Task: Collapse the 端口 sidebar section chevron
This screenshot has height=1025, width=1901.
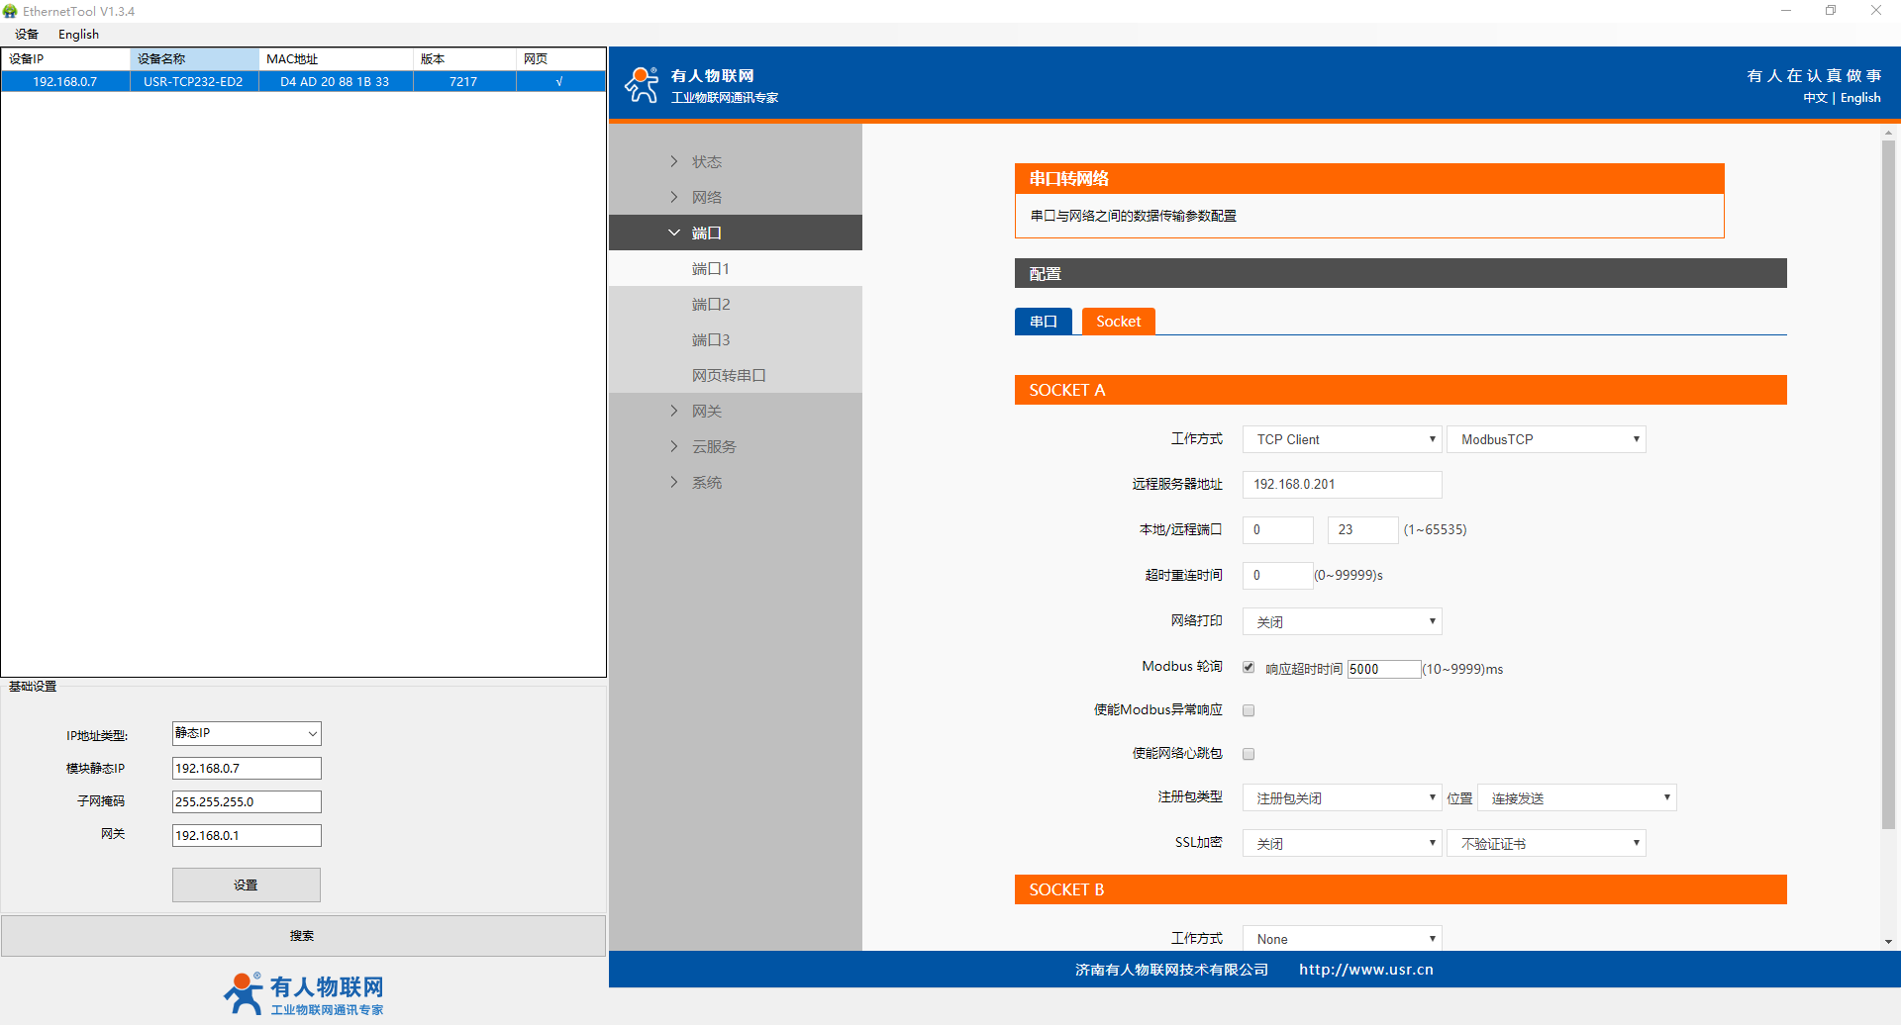Action: 674,233
